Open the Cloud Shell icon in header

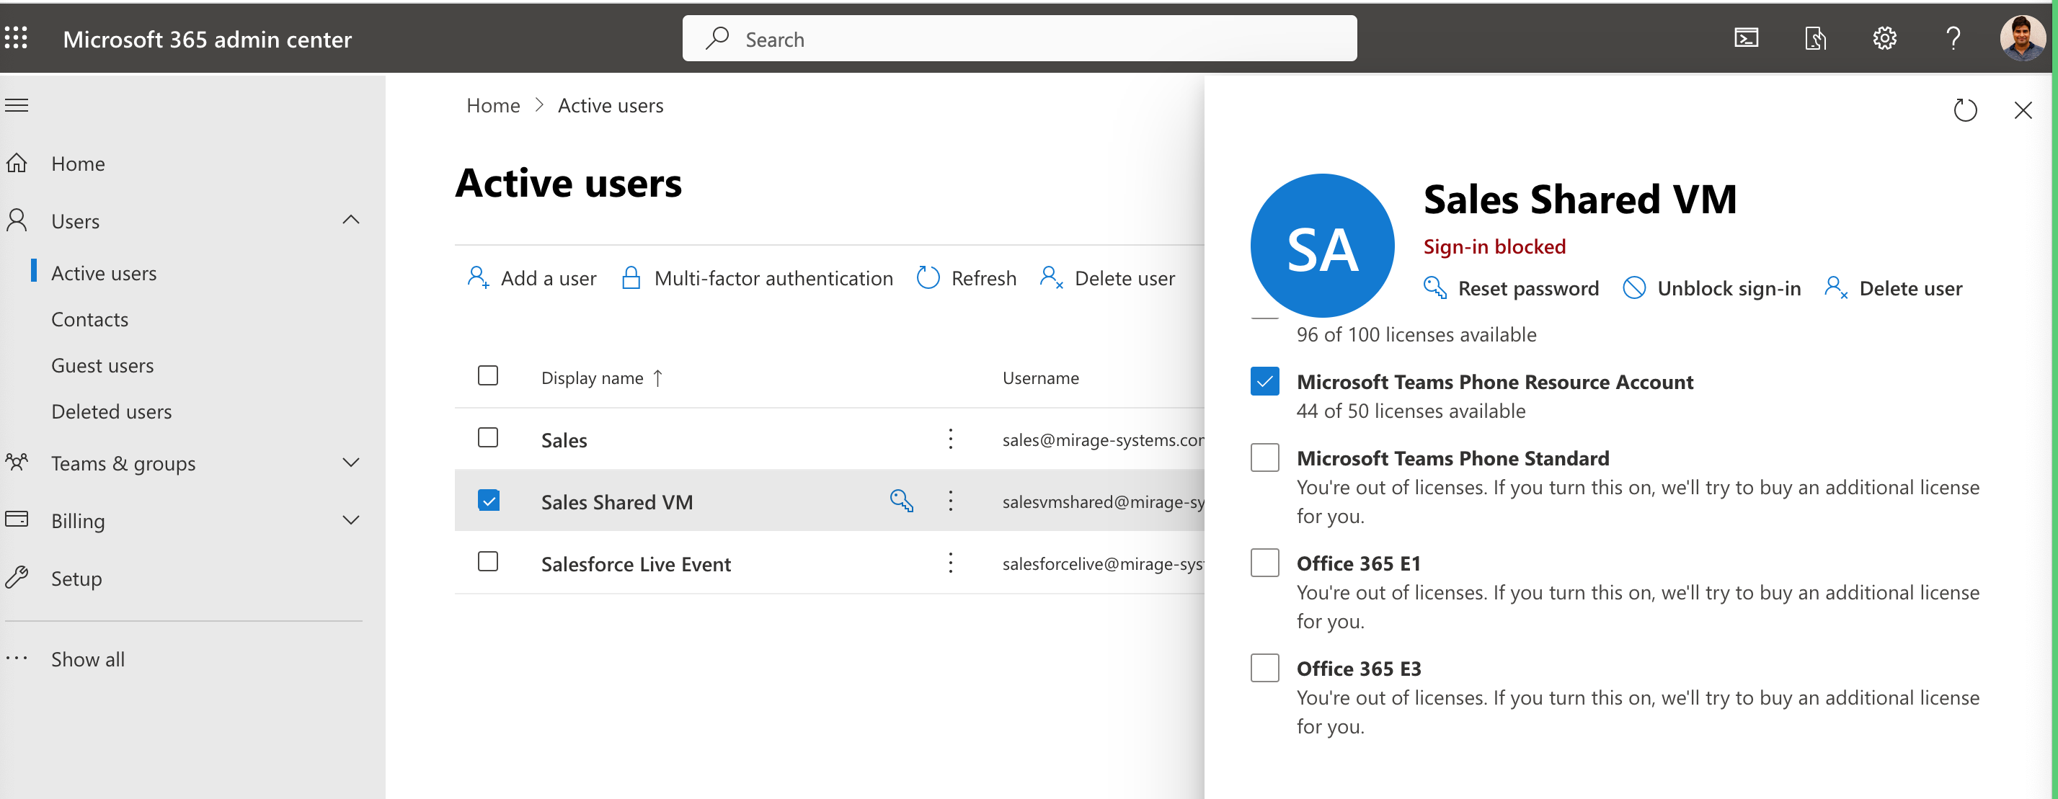1747,38
